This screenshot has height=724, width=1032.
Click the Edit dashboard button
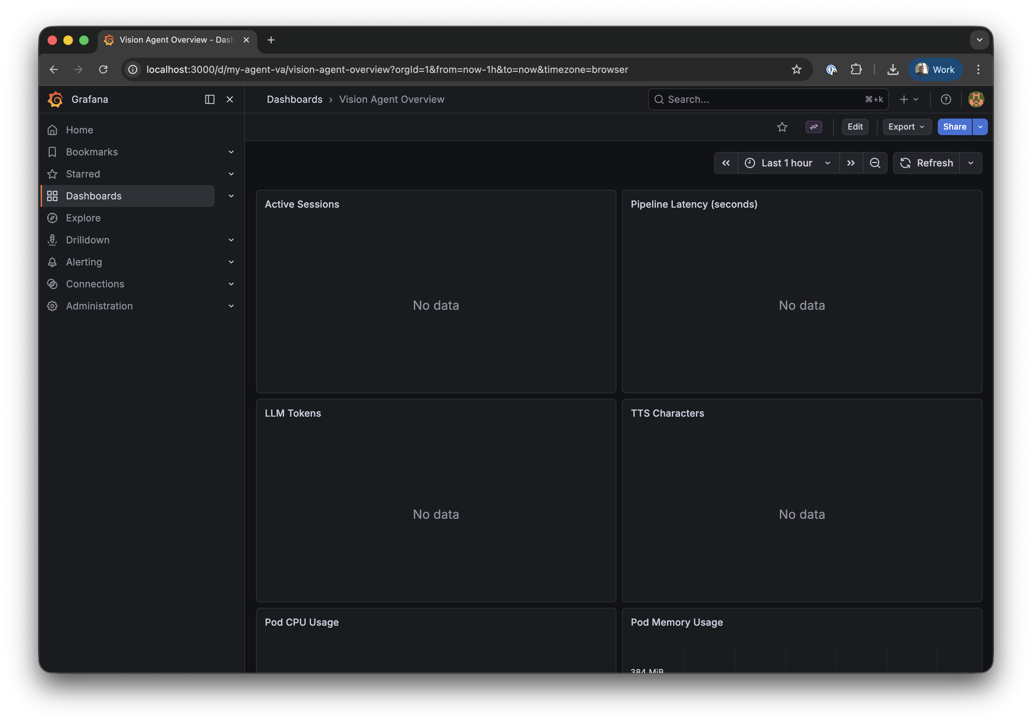pos(855,127)
